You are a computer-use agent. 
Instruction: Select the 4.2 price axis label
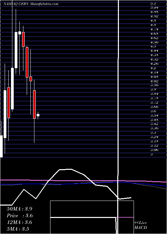point(153,68)
